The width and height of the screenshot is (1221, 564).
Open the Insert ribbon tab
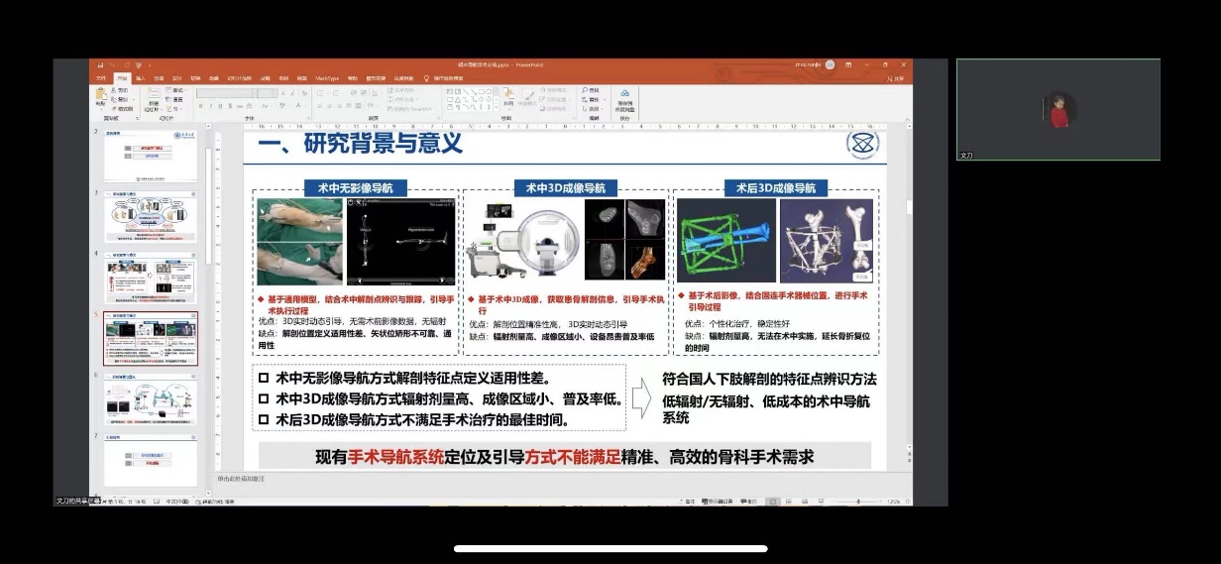click(x=140, y=78)
